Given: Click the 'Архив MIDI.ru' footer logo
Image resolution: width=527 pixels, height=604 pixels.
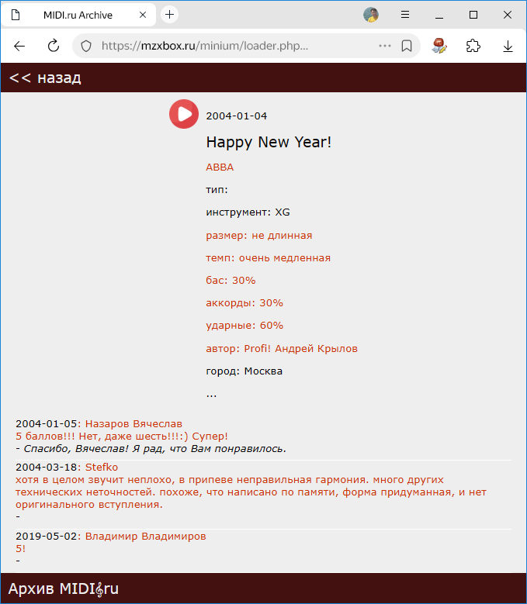Looking at the screenshot, I should (64, 589).
